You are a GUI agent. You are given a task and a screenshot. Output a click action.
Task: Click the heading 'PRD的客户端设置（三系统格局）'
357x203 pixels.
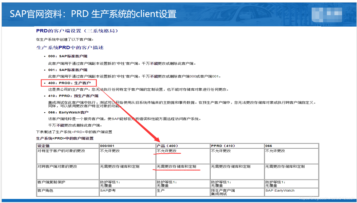(x=77, y=31)
